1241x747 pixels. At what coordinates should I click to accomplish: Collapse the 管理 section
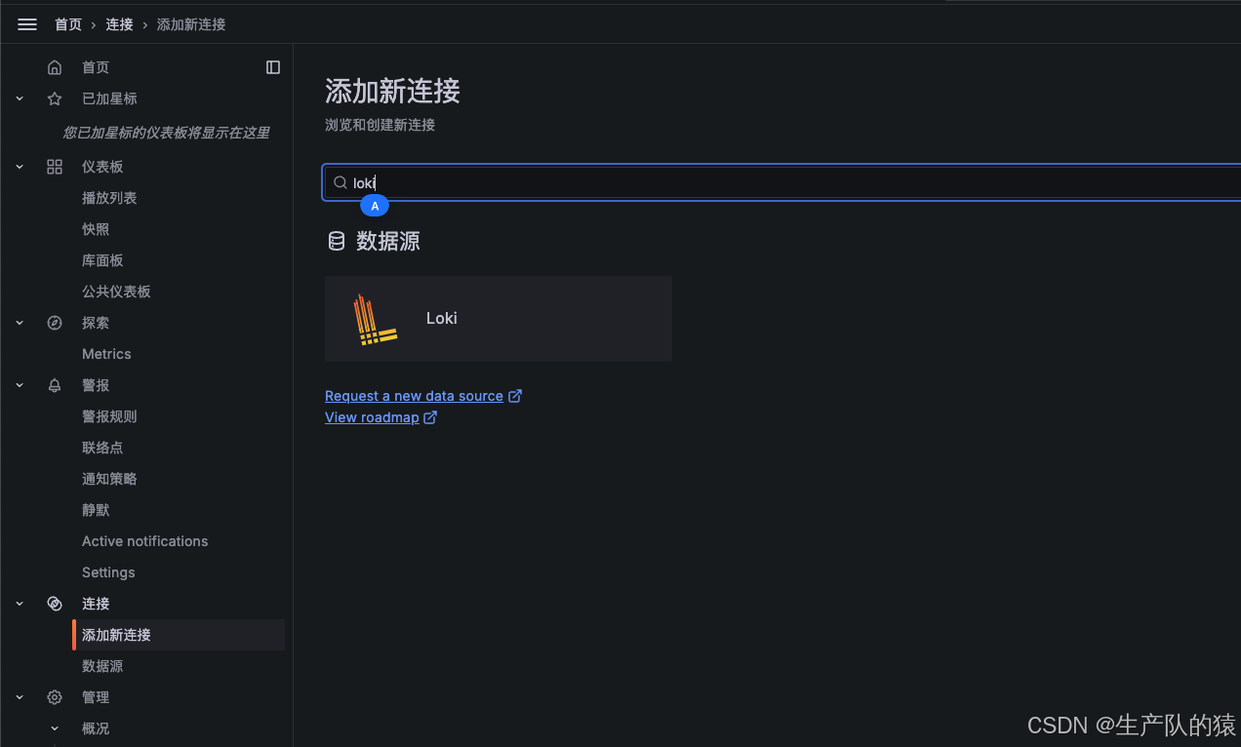[x=20, y=697]
